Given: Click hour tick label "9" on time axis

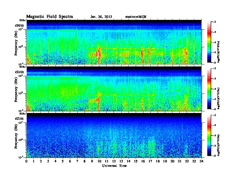Looking at the screenshot, I should pyautogui.click(x=92, y=161).
